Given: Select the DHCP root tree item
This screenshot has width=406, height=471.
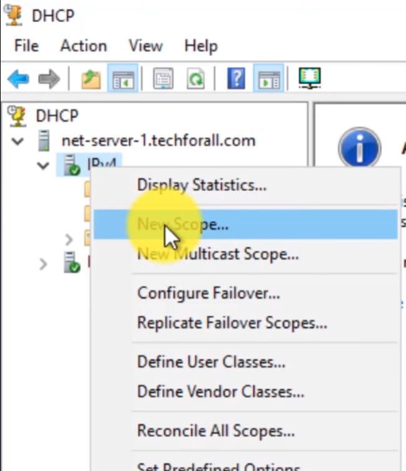Looking at the screenshot, I should (57, 116).
